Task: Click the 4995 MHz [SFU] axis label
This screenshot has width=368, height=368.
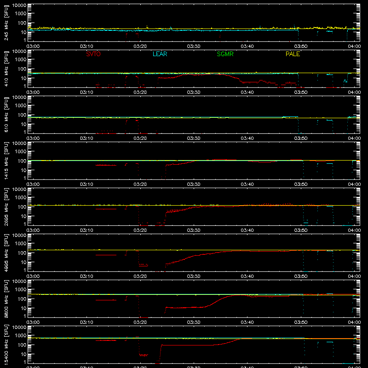Action: (6, 253)
